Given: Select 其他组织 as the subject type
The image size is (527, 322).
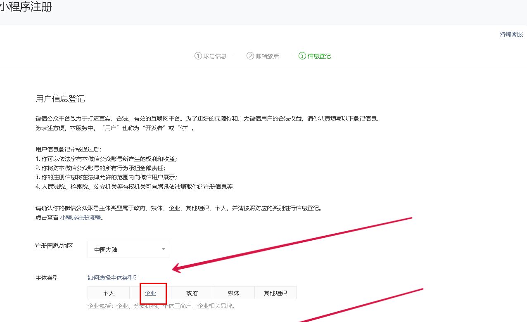Looking at the screenshot, I should click(275, 293).
